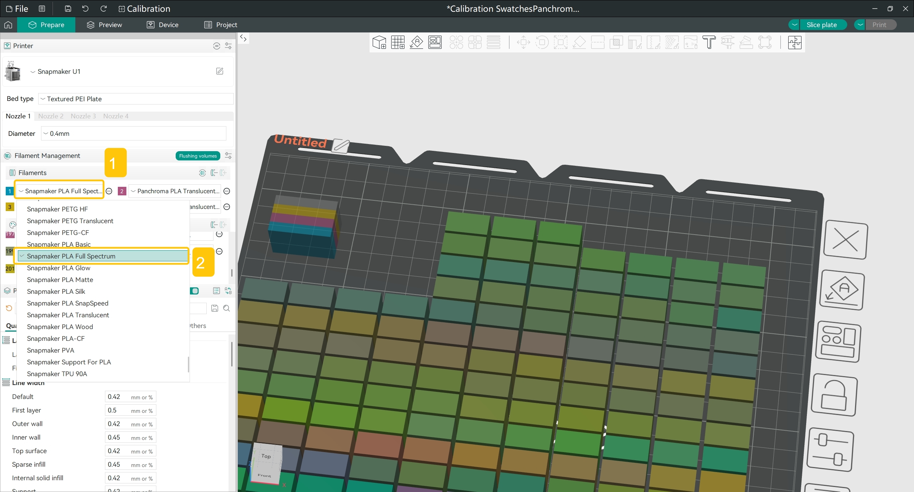
Task: Click the Add object cube icon
Action: (x=379, y=42)
